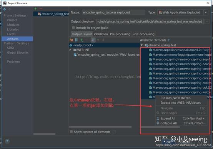
Task: Open Problems in the sidebar
Action: pyautogui.click(x=13, y=61)
